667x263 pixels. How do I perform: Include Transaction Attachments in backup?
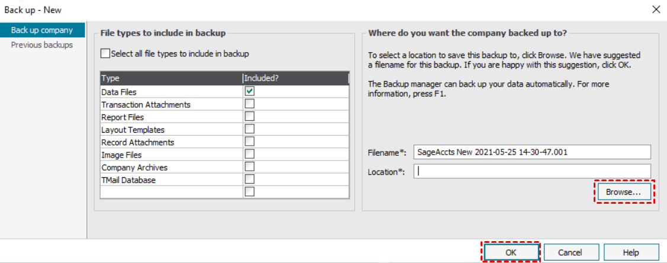coord(250,104)
